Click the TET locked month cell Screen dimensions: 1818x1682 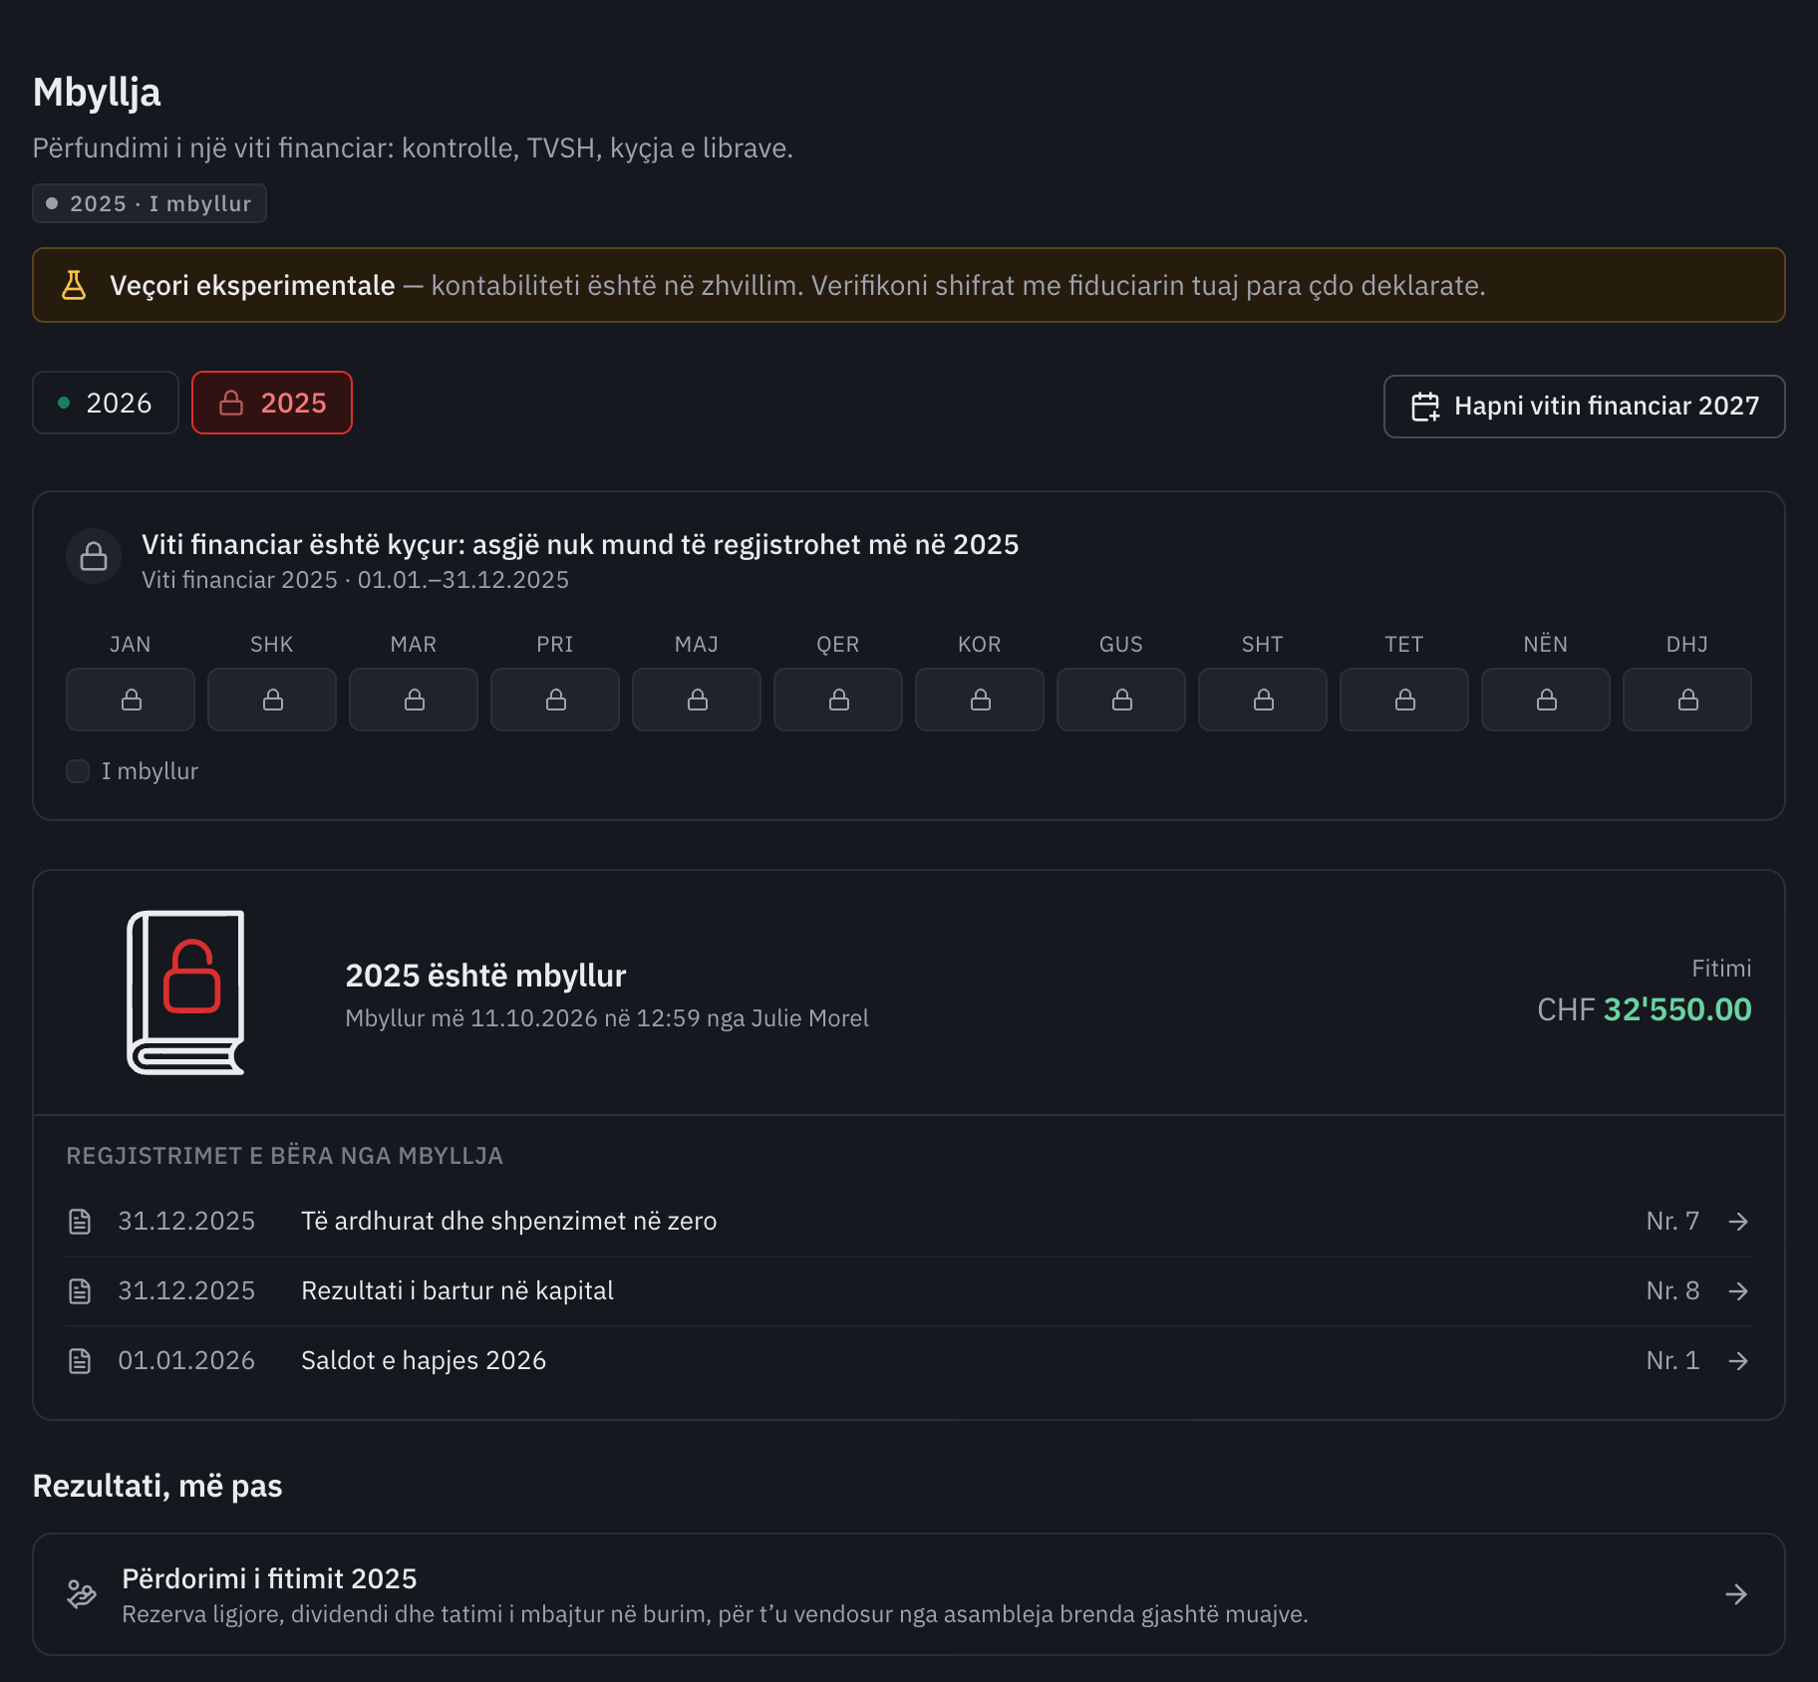[x=1404, y=700]
